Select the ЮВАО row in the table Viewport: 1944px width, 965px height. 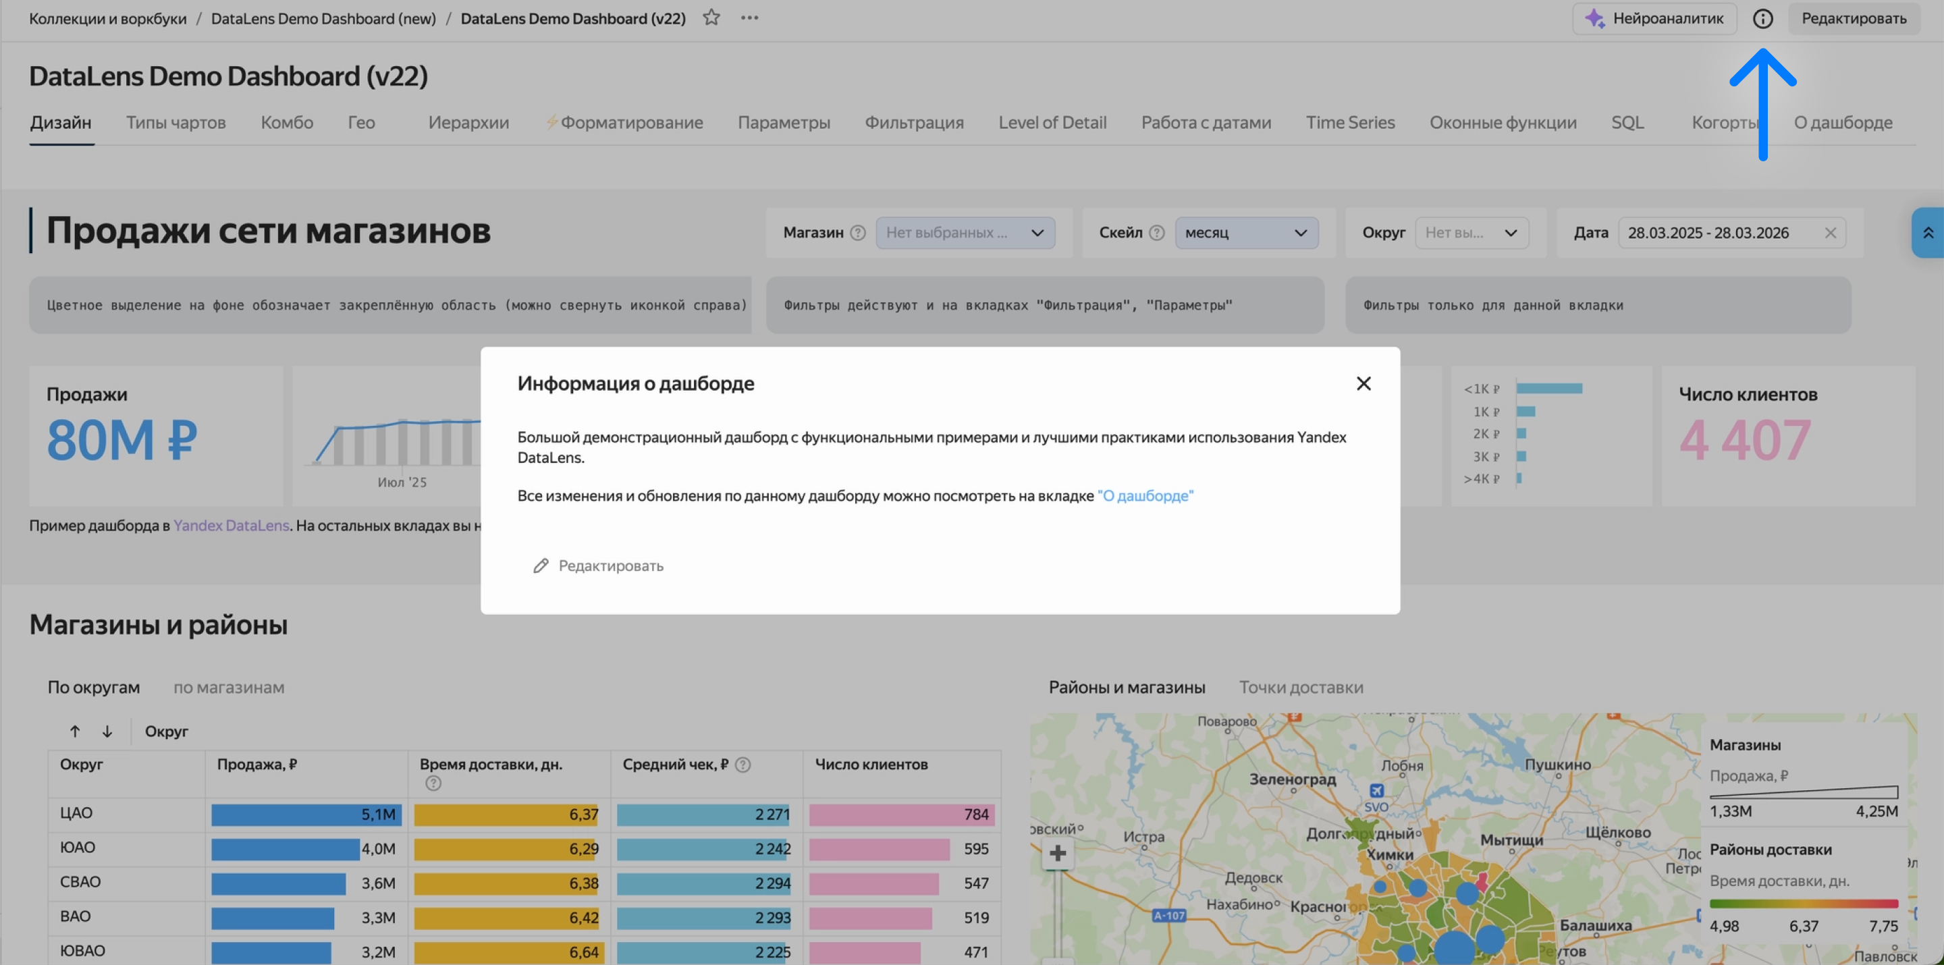pyautogui.click(x=524, y=951)
